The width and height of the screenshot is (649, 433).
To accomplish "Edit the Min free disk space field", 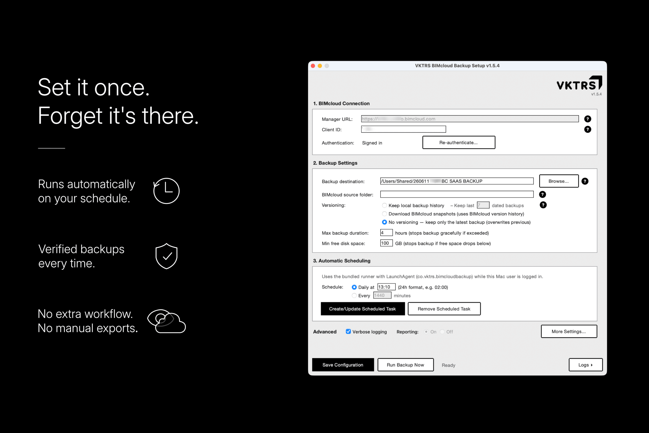I will (386, 243).
